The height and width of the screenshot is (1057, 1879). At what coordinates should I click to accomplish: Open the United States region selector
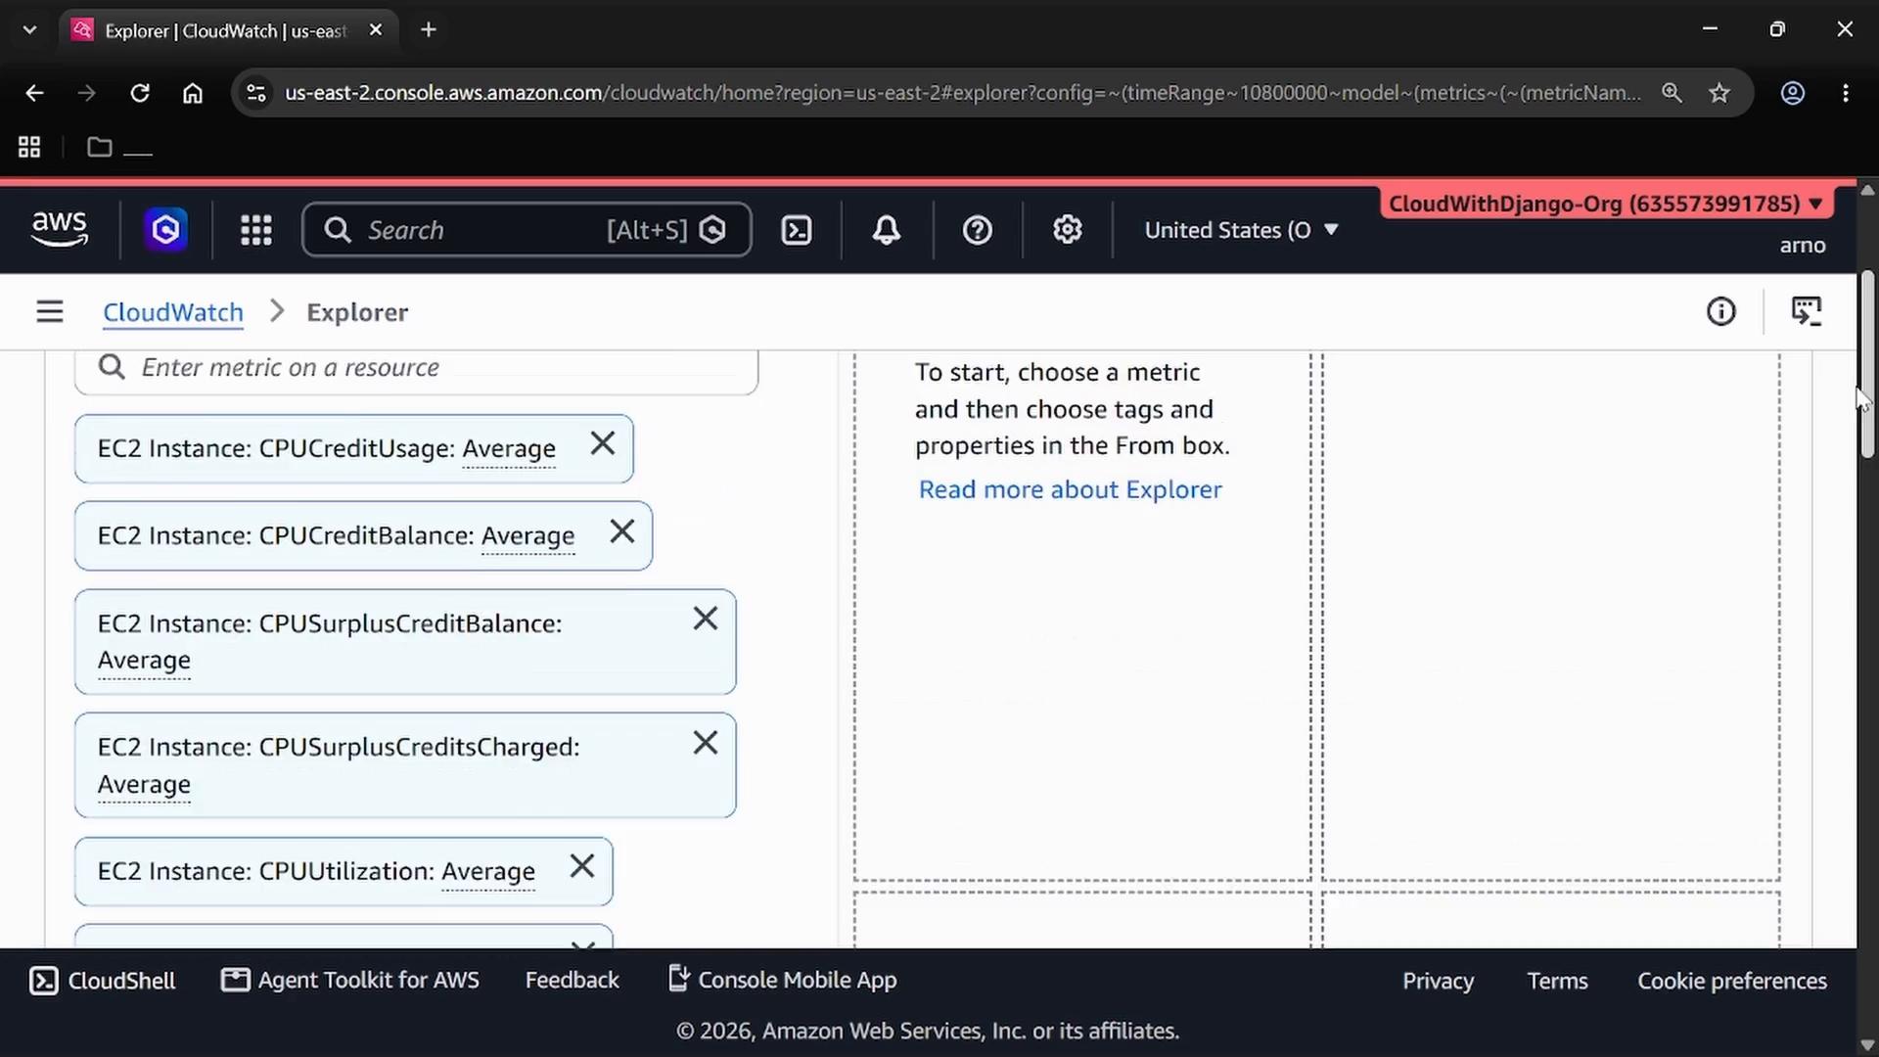(x=1241, y=230)
